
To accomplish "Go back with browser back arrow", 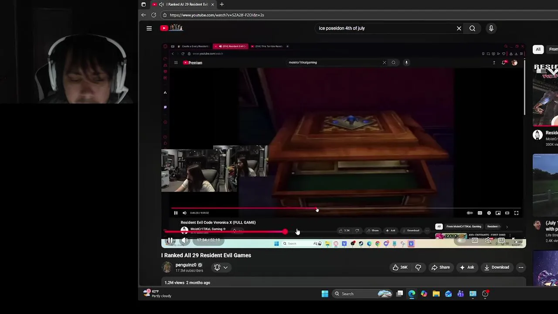I will click(x=143, y=15).
